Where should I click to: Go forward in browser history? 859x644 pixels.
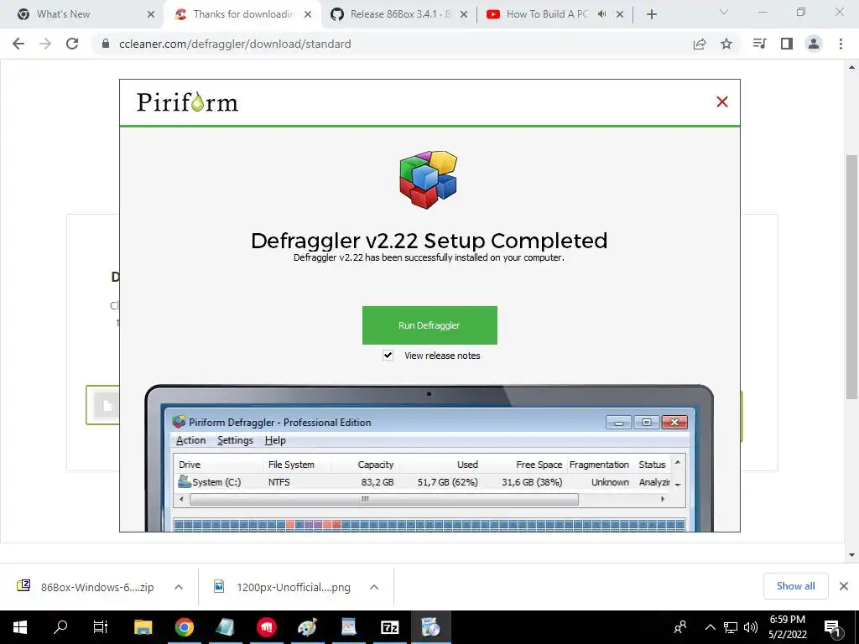(45, 44)
